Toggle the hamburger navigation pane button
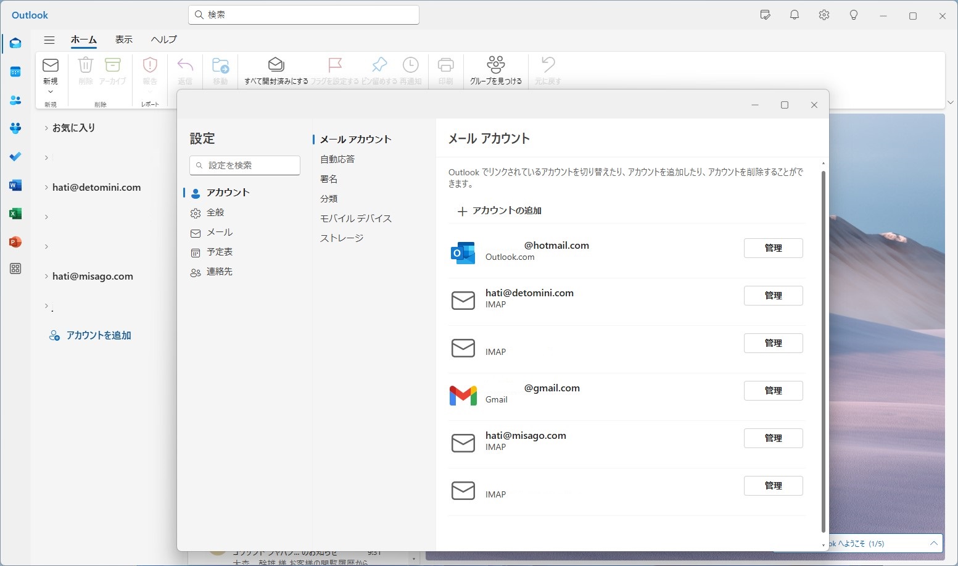The width and height of the screenshot is (958, 566). tap(49, 40)
